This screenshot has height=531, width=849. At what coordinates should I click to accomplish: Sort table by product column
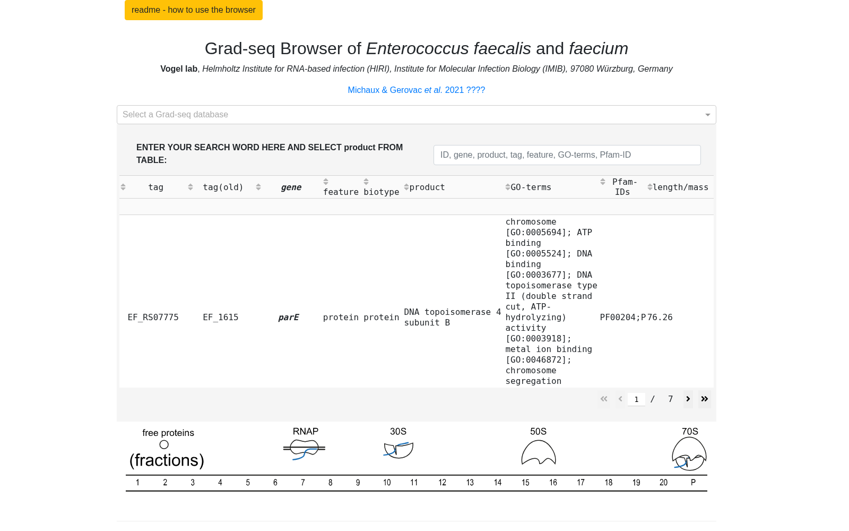point(406,187)
